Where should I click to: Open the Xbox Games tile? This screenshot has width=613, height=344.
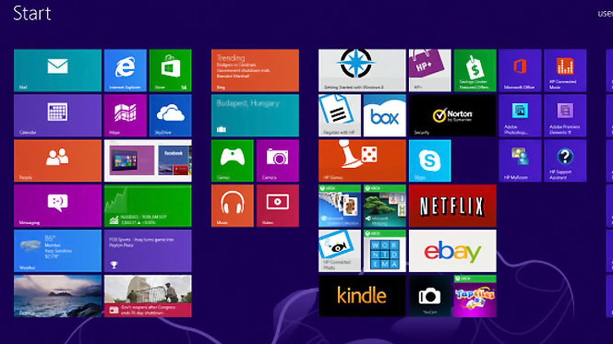[232, 161]
